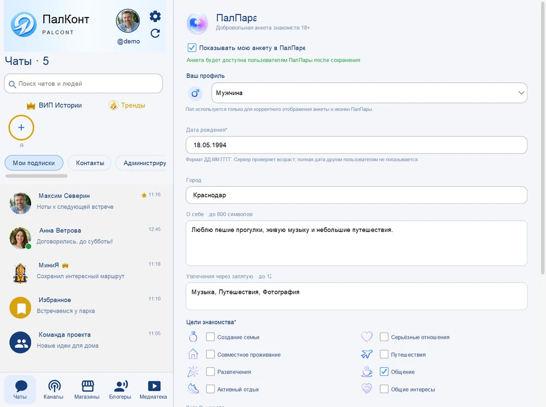Open Медиатека in bottom navigation
This screenshot has width=546, height=407.
coord(153,389)
